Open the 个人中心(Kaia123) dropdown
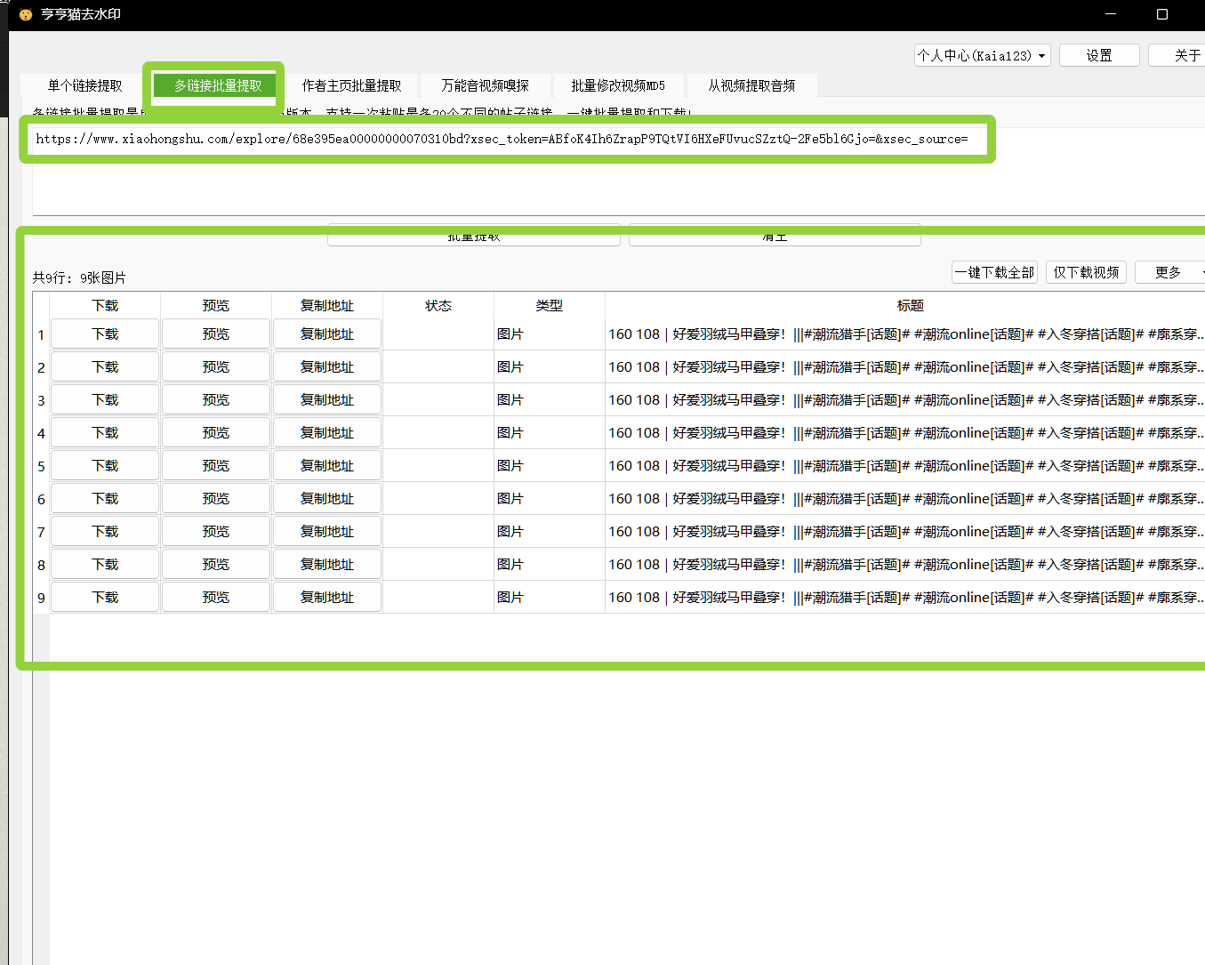 [982, 55]
